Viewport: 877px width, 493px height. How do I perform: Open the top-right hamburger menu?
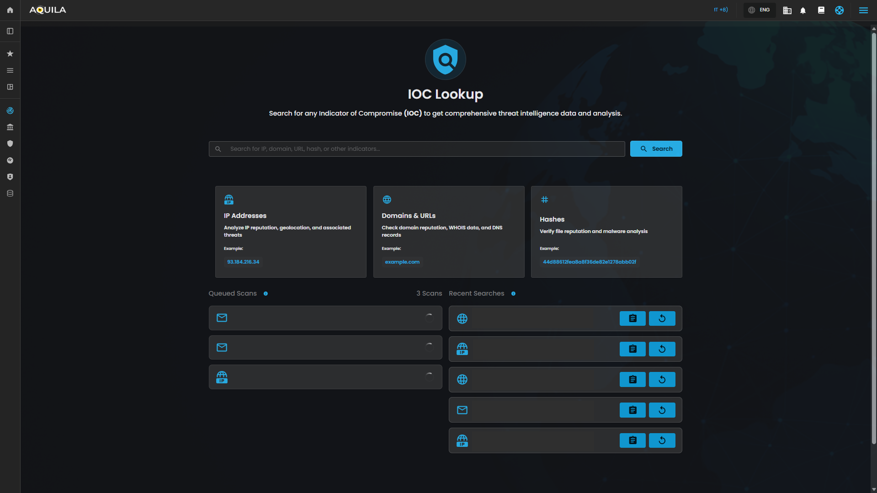click(863, 10)
